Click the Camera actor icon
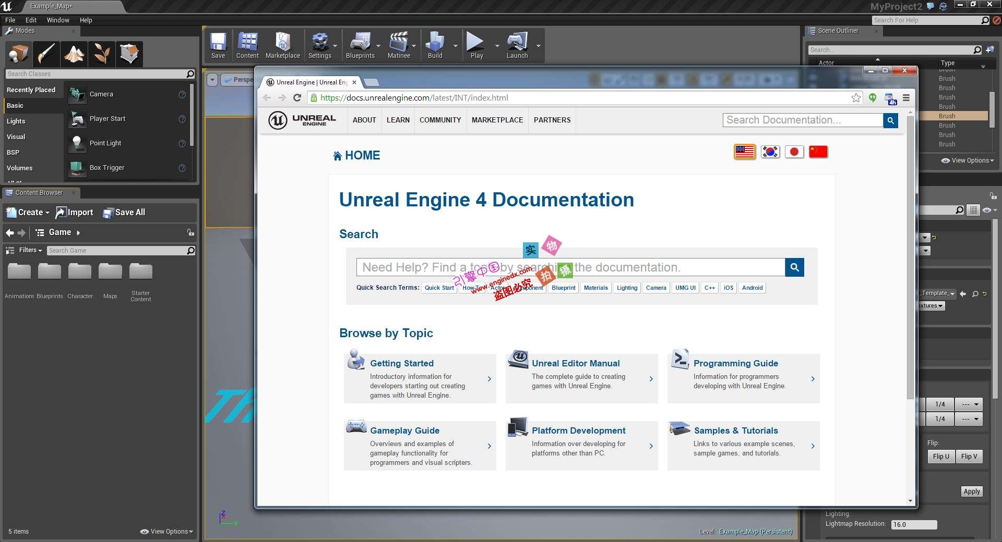The width and height of the screenshot is (1002, 542). [x=77, y=94]
